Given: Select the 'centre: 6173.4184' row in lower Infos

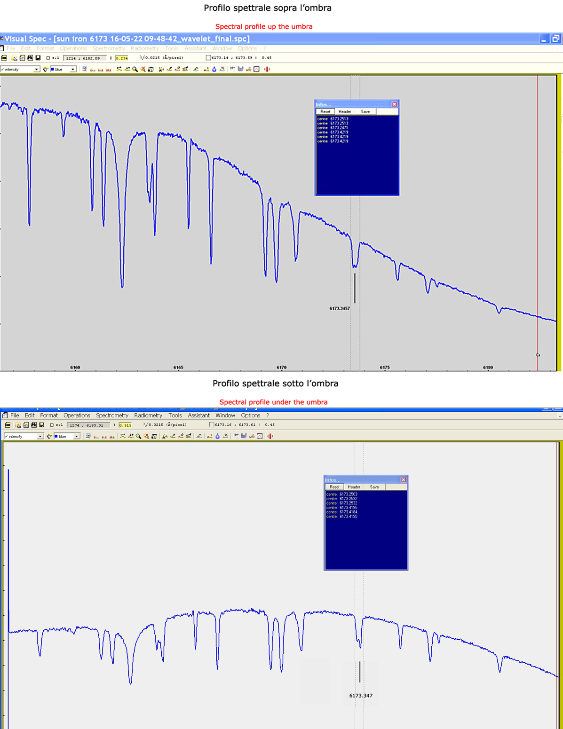Looking at the screenshot, I should point(342,512).
